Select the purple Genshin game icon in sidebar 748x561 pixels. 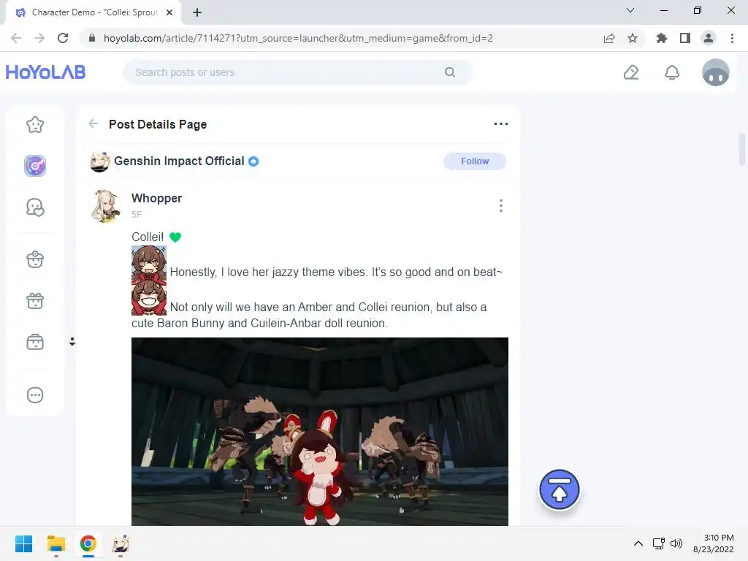click(35, 166)
